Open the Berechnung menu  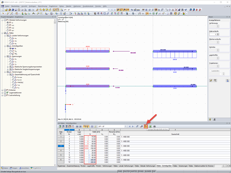[x=43, y=6]
